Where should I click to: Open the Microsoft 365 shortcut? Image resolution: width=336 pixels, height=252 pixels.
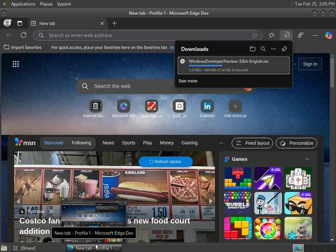pos(124,109)
